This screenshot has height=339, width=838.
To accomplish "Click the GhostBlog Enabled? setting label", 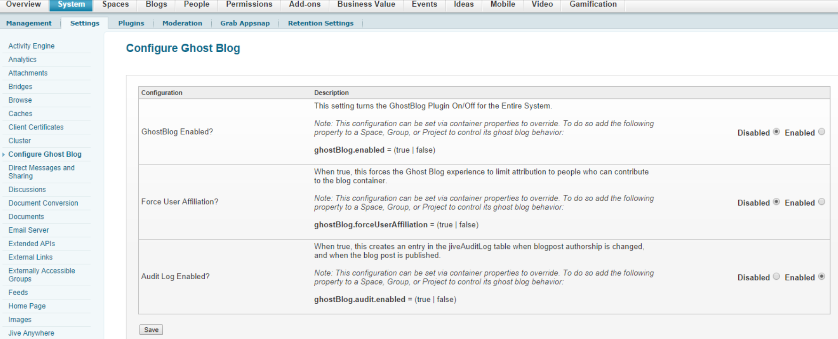I will [177, 132].
